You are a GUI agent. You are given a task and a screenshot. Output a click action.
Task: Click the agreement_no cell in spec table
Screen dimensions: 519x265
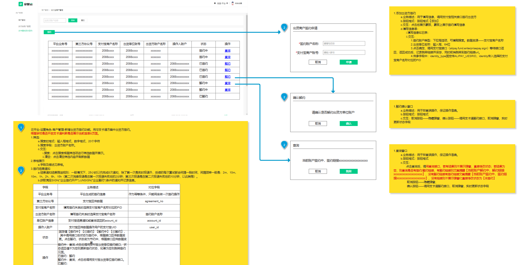click(154, 201)
